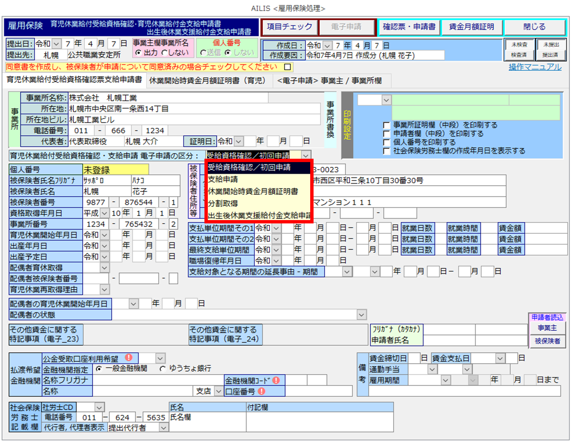The width and height of the screenshot is (572, 442).
Task: Choose しない under 事業主欄事業所名
Action: (165, 53)
